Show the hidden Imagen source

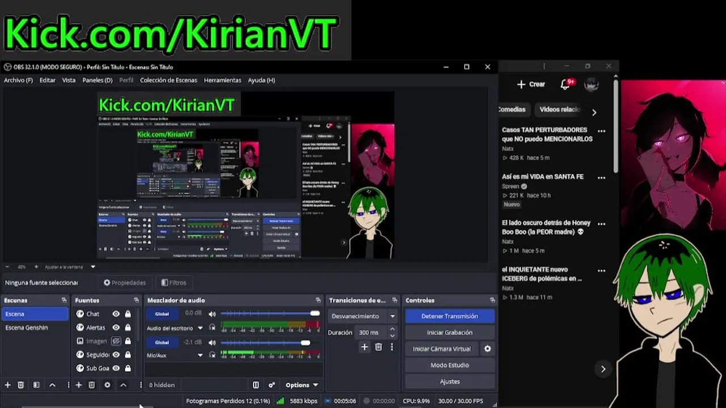click(x=116, y=341)
